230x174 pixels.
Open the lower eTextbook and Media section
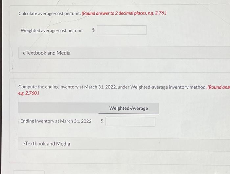[124, 144]
